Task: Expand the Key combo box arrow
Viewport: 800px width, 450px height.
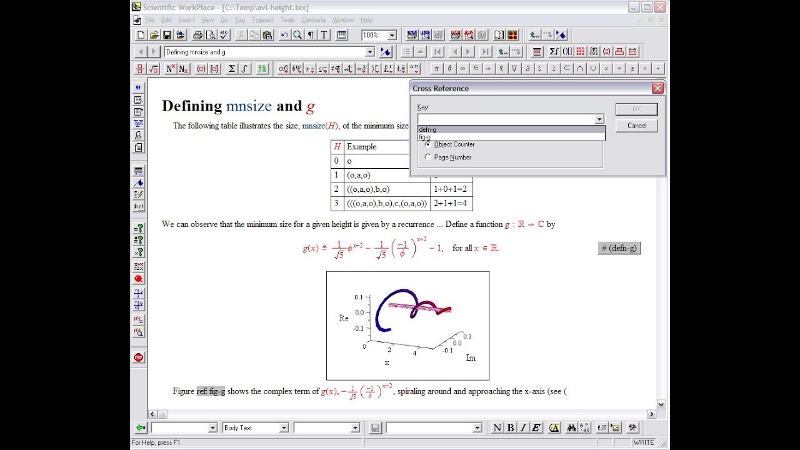Action: click(599, 119)
